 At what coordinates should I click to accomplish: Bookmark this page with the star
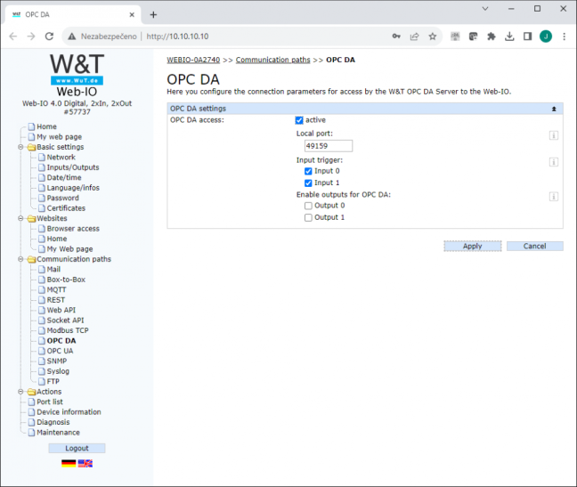click(433, 37)
